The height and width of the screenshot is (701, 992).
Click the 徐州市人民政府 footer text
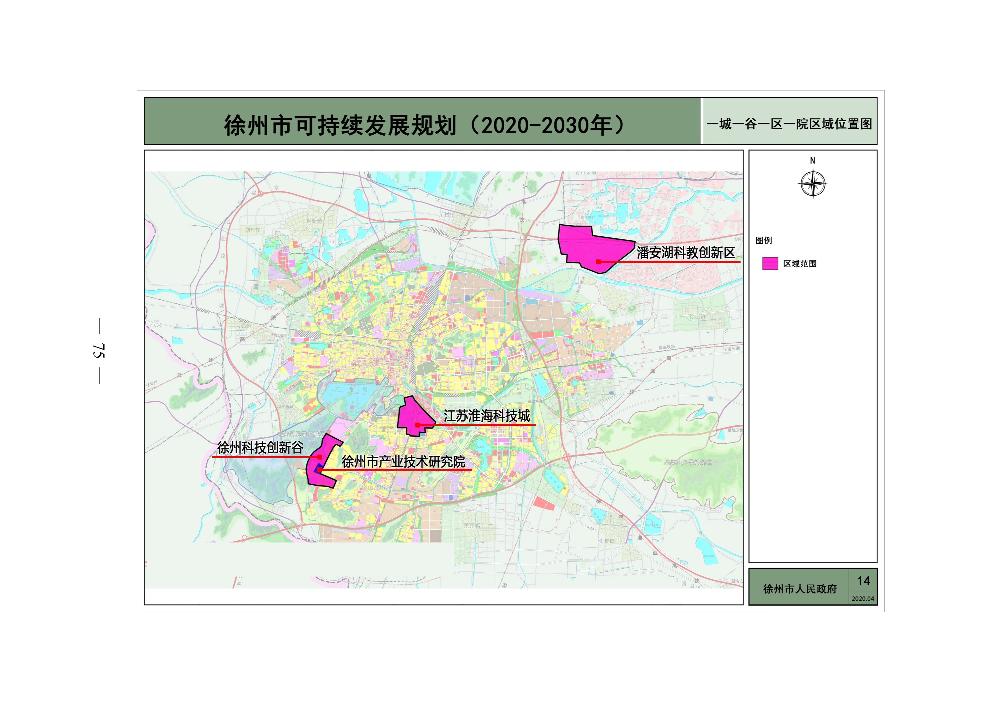(800, 589)
